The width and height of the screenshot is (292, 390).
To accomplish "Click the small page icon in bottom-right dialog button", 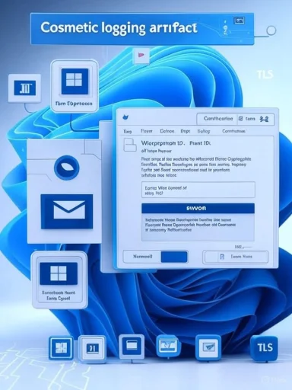I will tap(222, 257).
